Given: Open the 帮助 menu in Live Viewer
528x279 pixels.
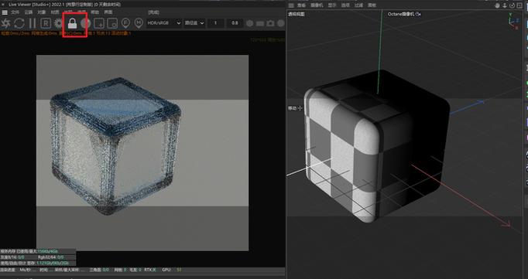Looking at the screenshot, I should point(95,12).
